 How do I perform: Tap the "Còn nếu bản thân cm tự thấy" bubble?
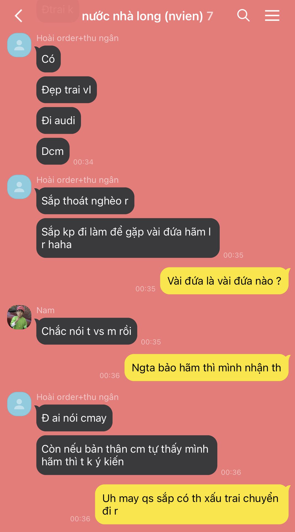tap(127, 455)
